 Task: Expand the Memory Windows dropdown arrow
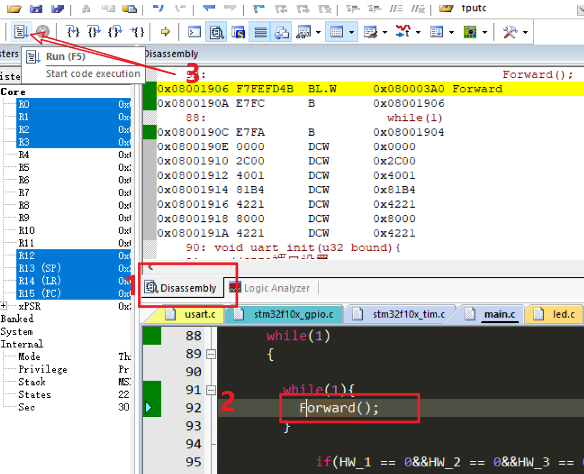coord(352,32)
